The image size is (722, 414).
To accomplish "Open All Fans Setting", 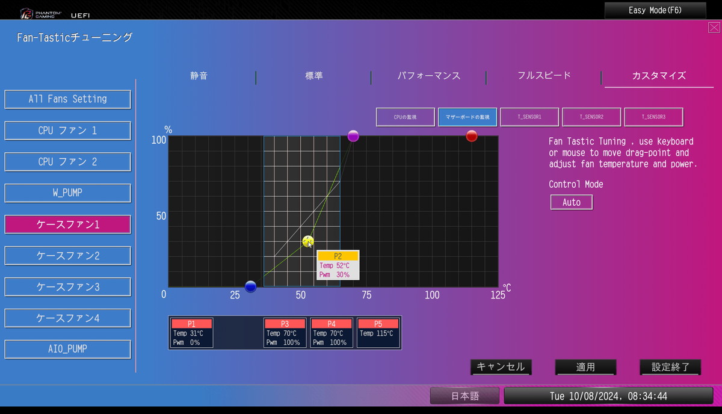I will pyautogui.click(x=68, y=99).
